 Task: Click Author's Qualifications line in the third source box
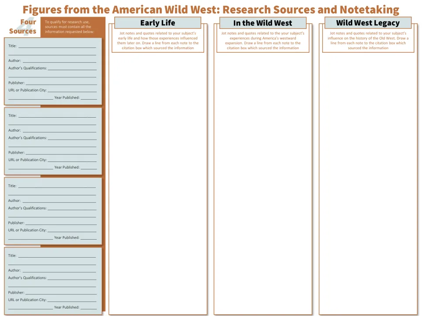point(72,208)
